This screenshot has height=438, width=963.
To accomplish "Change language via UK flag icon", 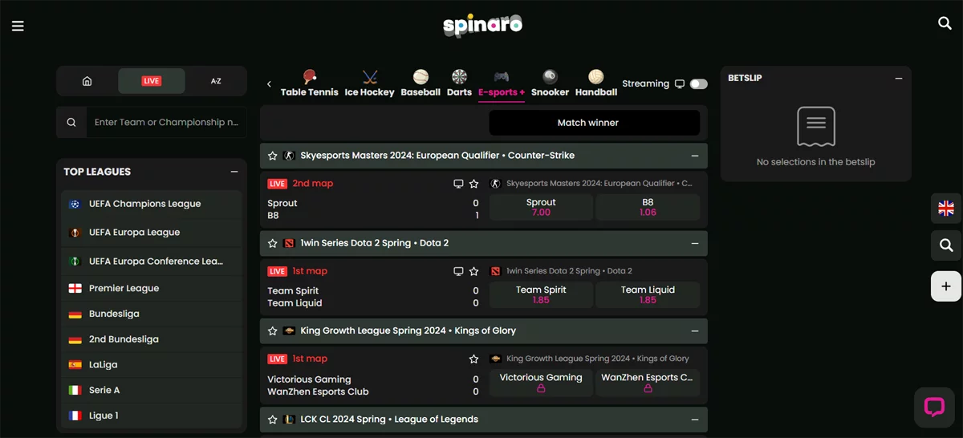I will coord(946,209).
